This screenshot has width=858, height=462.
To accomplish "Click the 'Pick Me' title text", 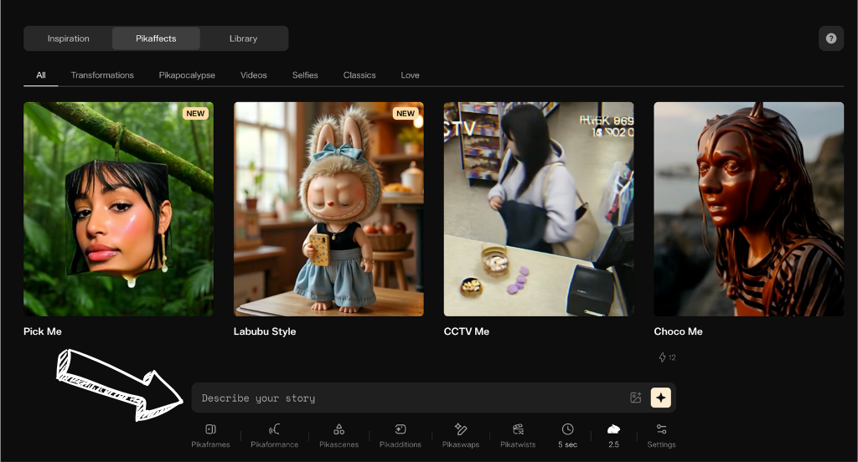I will point(43,331).
